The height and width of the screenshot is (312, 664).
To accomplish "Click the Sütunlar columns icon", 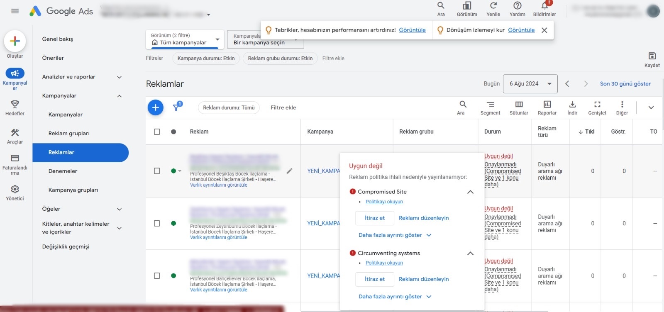I will click(x=519, y=105).
